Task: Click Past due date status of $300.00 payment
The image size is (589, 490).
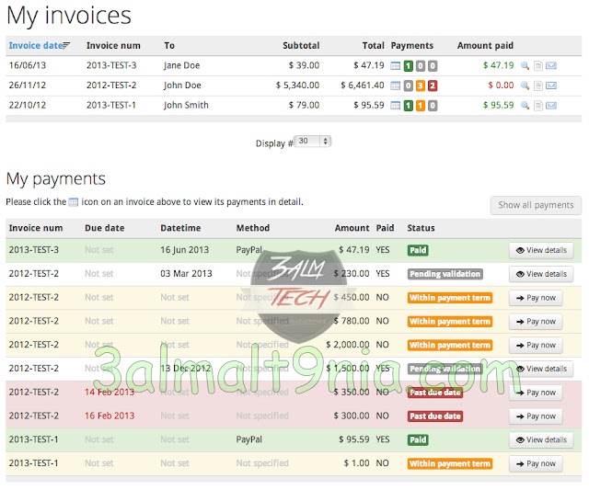Action: coord(435,416)
